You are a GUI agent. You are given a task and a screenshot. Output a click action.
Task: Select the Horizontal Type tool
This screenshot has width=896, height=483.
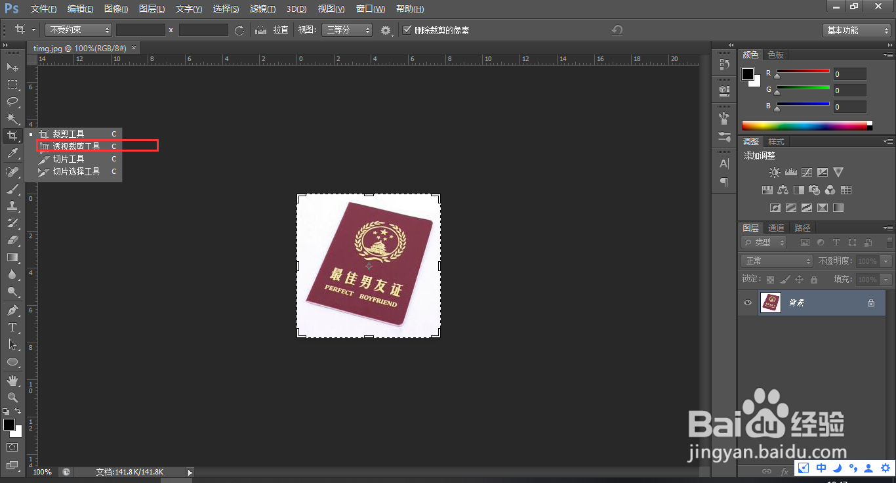click(12, 327)
